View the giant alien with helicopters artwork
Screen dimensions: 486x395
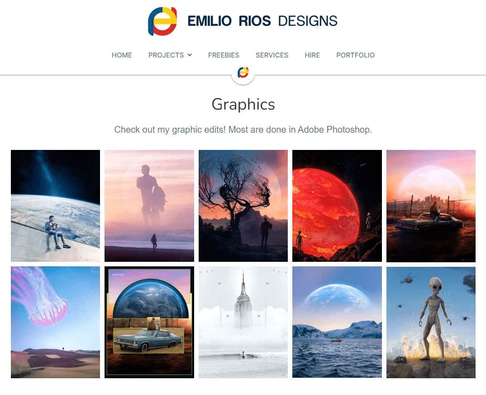[431, 322]
